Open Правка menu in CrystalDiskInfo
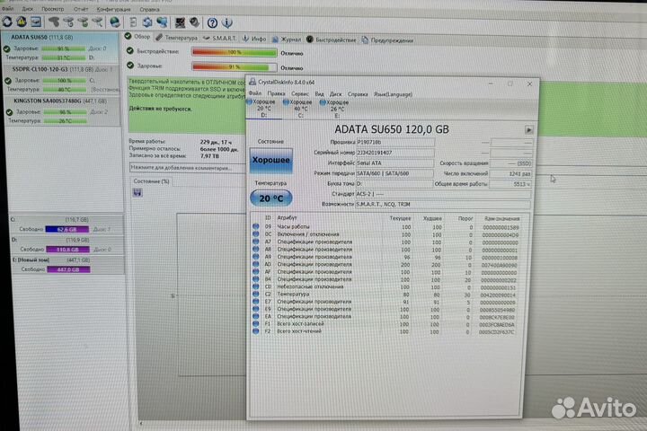This screenshot has width=647, height=431. pos(276,93)
